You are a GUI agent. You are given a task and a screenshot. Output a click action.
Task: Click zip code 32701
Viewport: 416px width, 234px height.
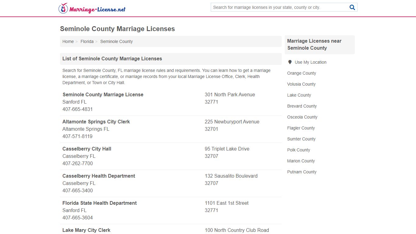click(211, 129)
